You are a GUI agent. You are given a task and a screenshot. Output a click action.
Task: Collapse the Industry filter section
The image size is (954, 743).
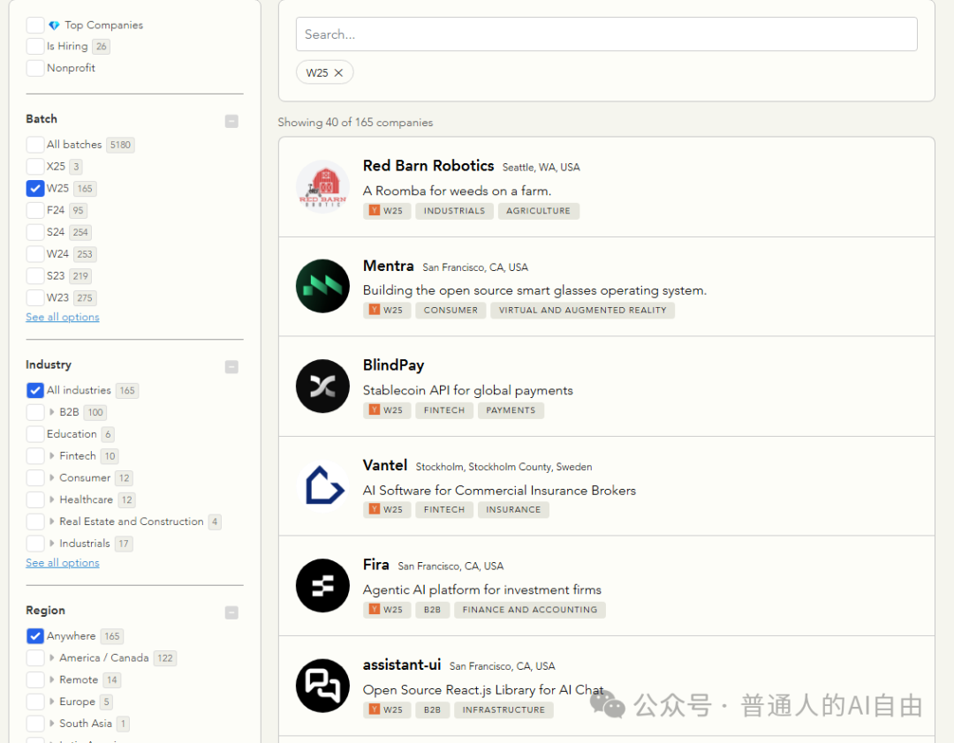tap(231, 366)
